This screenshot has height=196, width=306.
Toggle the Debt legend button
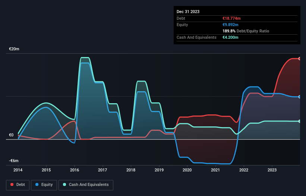point(18,185)
